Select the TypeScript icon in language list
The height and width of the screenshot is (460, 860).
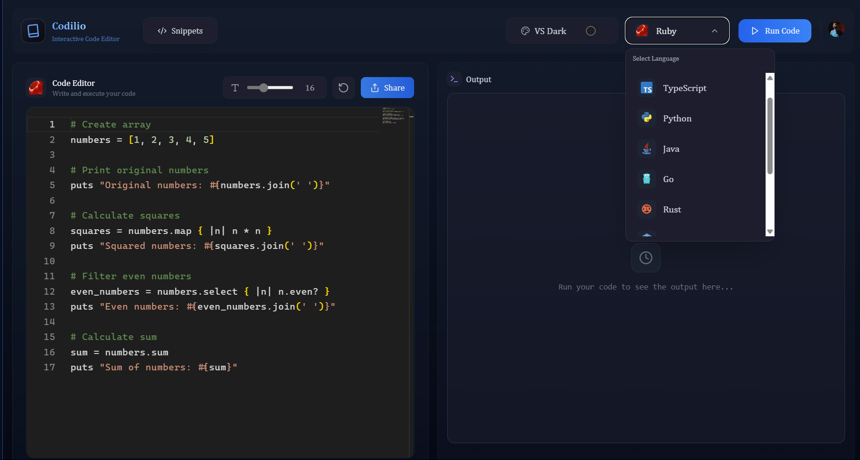coord(646,88)
